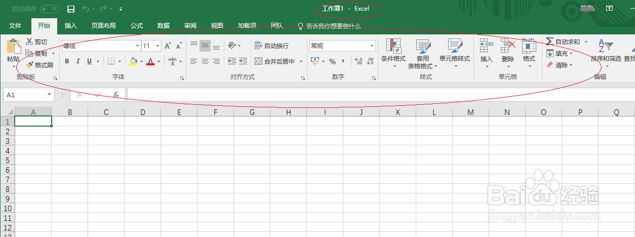Click the accounting number format icon
The image size is (635, 237).
pyautogui.click(x=314, y=61)
